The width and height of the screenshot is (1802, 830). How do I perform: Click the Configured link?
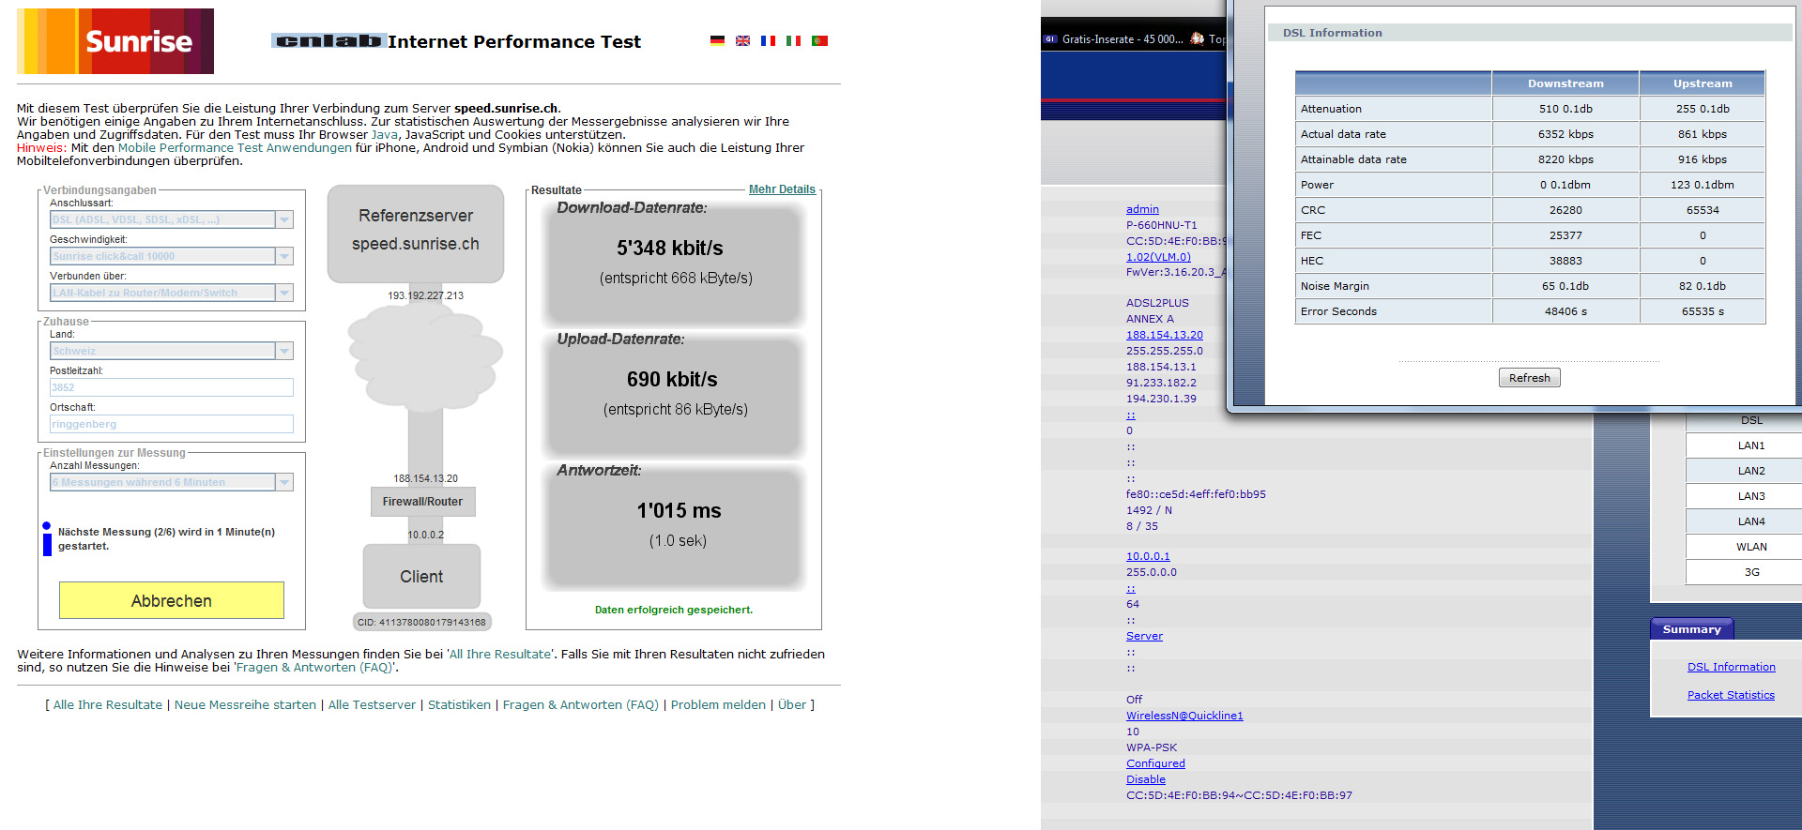1155,763
